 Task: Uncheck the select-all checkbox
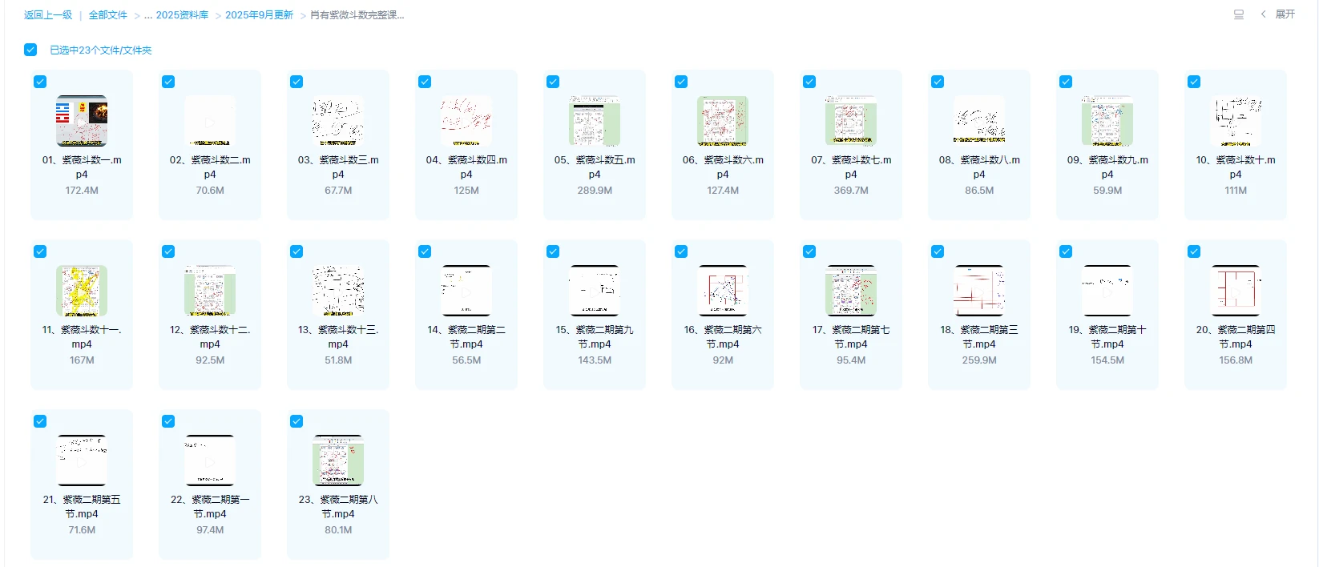click(30, 50)
